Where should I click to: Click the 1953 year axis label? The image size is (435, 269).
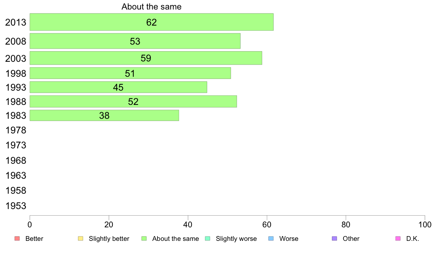(x=16, y=206)
